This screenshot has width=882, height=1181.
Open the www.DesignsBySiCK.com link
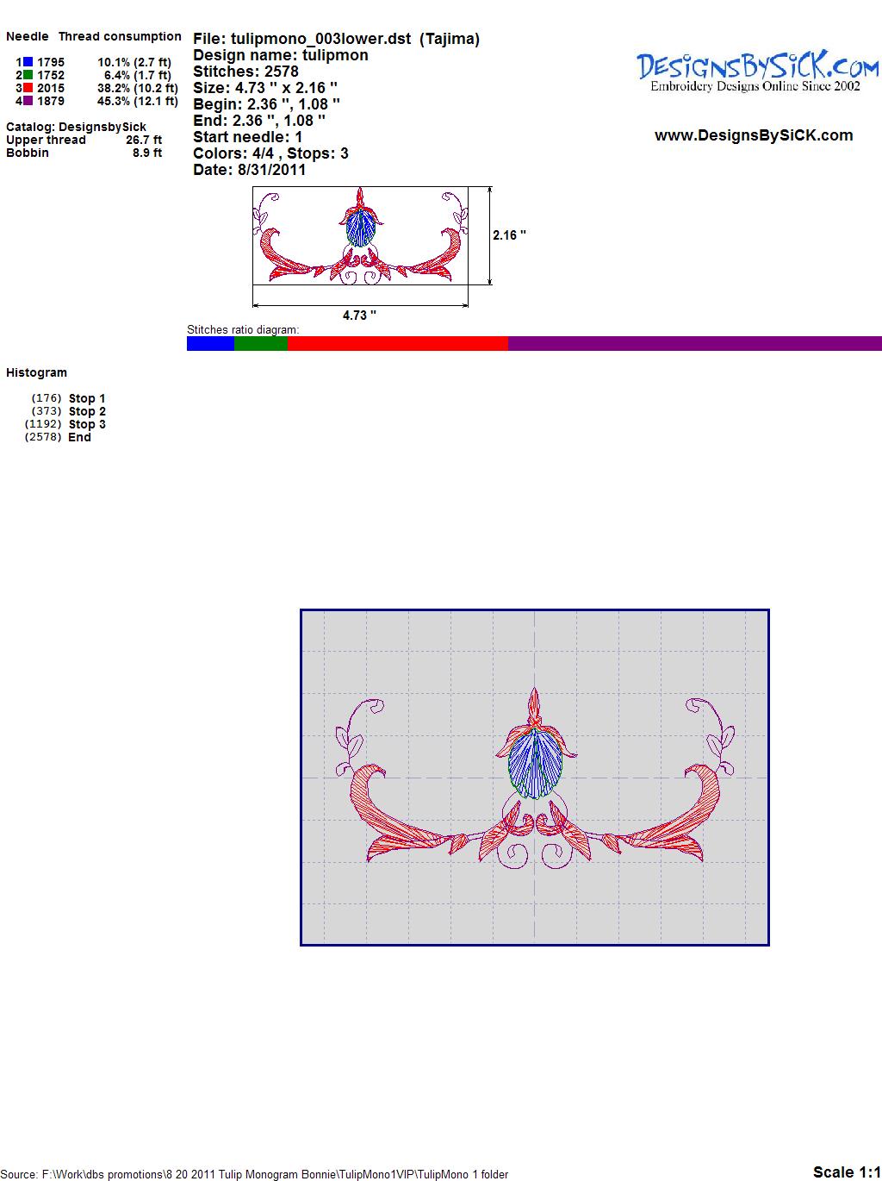tap(754, 135)
